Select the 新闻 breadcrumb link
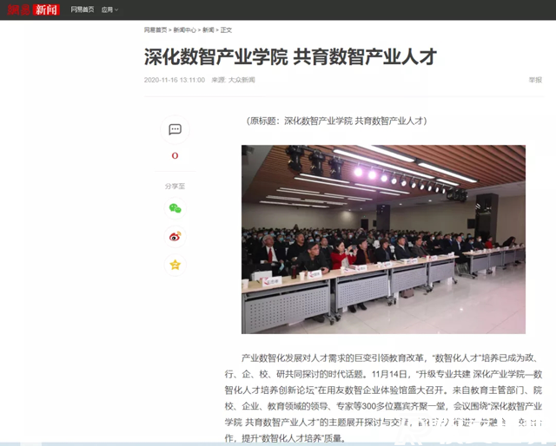 pyautogui.click(x=208, y=30)
